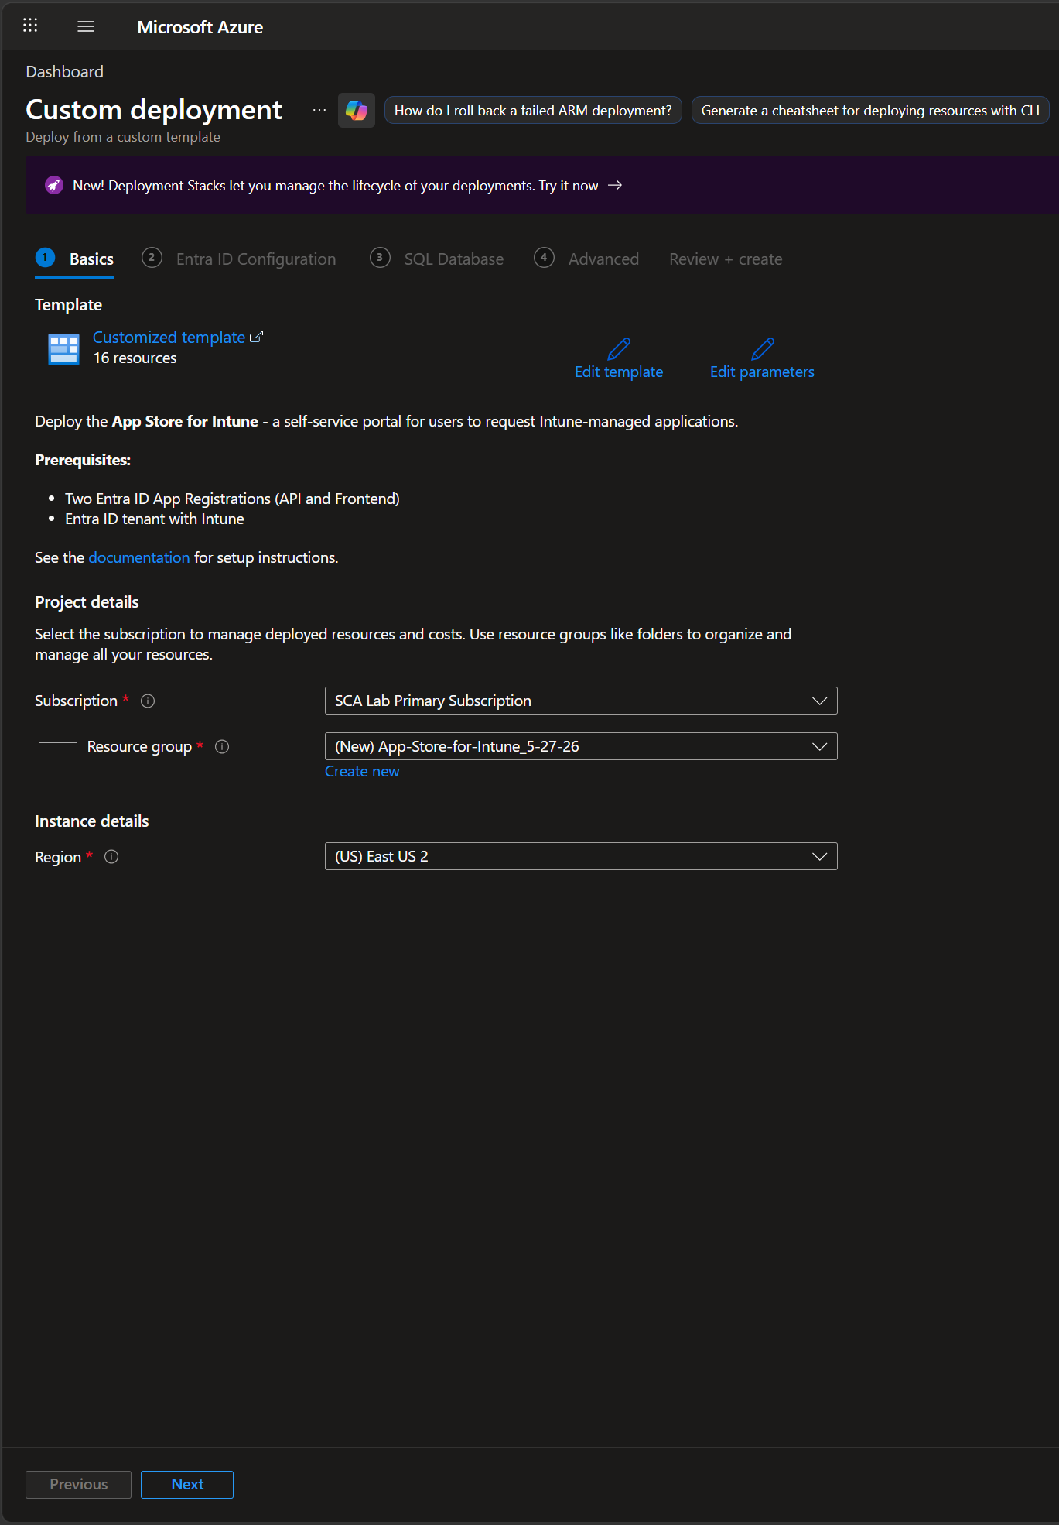Click the Edit template link text

619,372
